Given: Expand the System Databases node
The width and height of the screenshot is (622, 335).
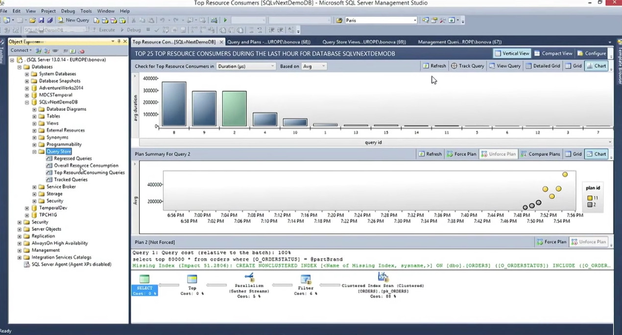Looking at the screenshot, I should [x=27, y=74].
